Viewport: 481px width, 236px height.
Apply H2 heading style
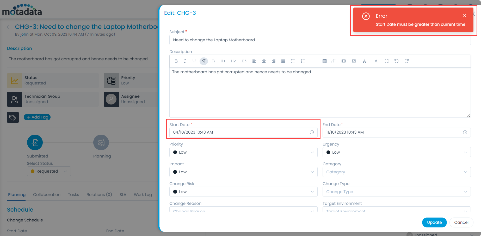pos(233,61)
